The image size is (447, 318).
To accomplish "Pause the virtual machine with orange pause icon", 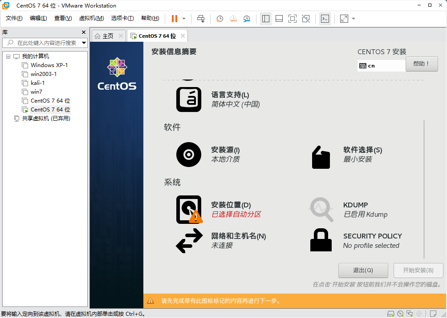I will [174, 19].
